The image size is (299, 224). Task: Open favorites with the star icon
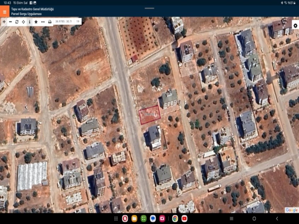point(36,22)
